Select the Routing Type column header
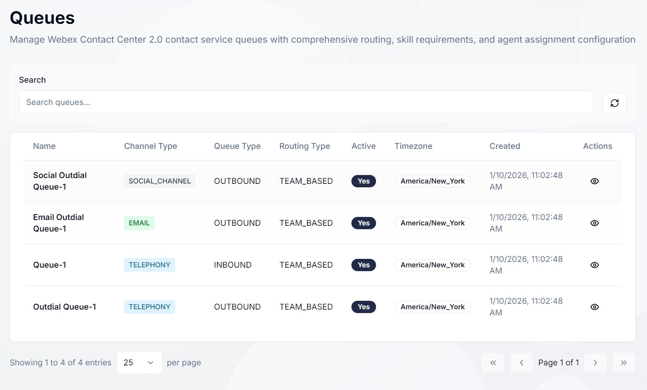 coord(304,146)
